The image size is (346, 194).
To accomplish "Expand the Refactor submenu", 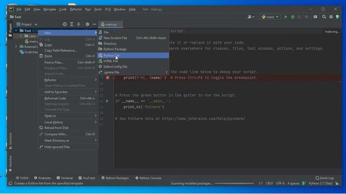I will 68,80.
